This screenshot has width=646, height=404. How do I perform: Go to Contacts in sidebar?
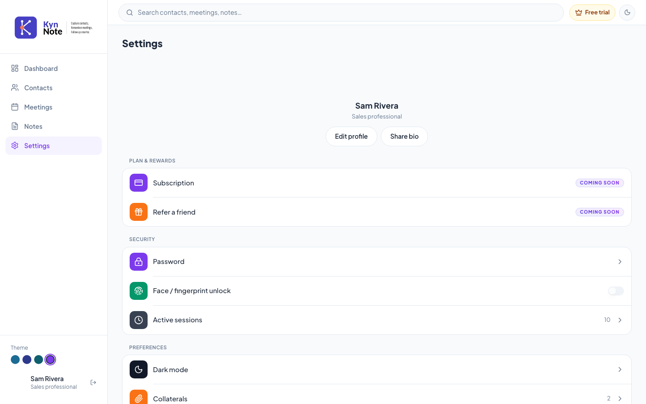[53, 88]
